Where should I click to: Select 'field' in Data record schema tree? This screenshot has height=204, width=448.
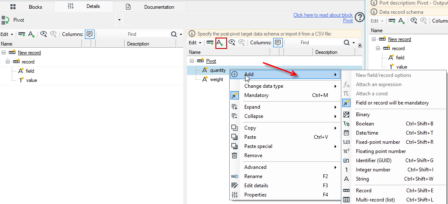point(400,58)
